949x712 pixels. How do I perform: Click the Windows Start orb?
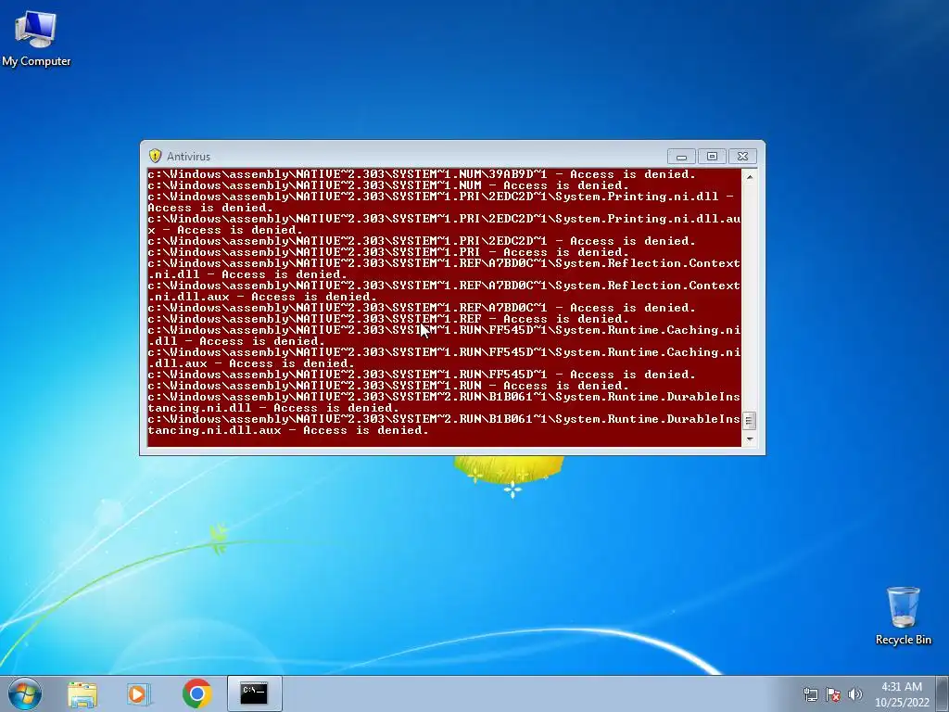point(25,693)
